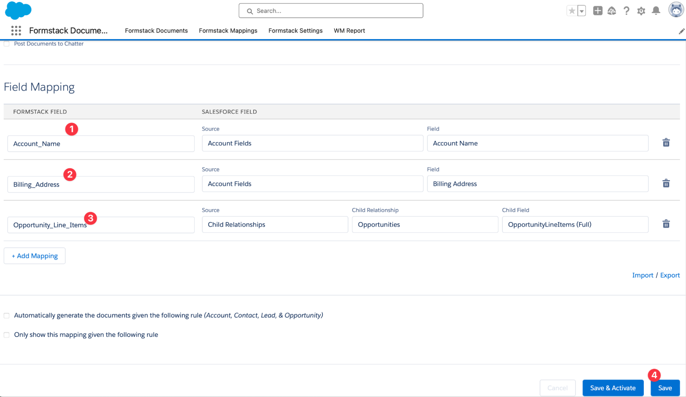Check only show this mapping rule option

pyautogui.click(x=7, y=335)
